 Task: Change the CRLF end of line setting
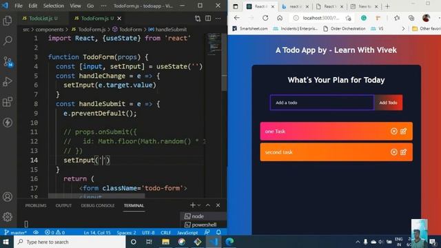coord(165,233)
